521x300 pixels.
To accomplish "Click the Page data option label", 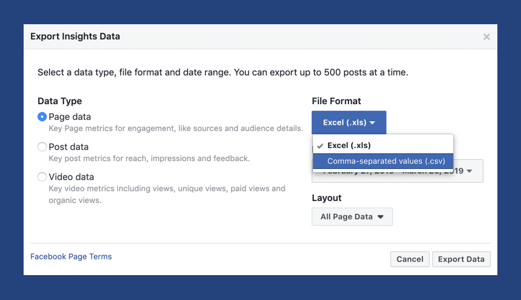I will [x=70, y=117].
